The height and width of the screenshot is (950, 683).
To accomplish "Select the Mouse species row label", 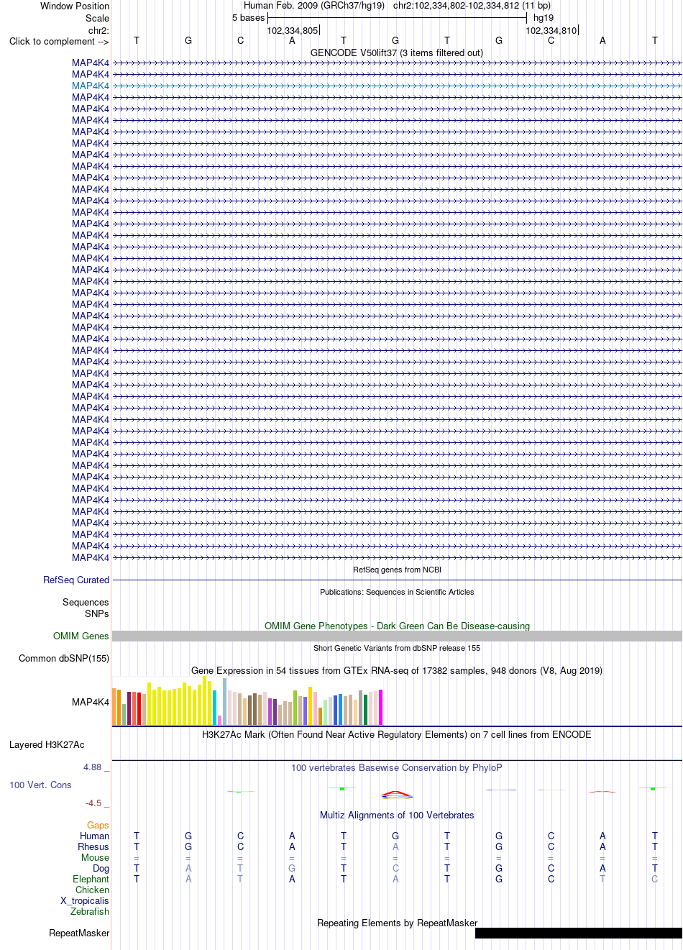I will (x=95, y=857).
